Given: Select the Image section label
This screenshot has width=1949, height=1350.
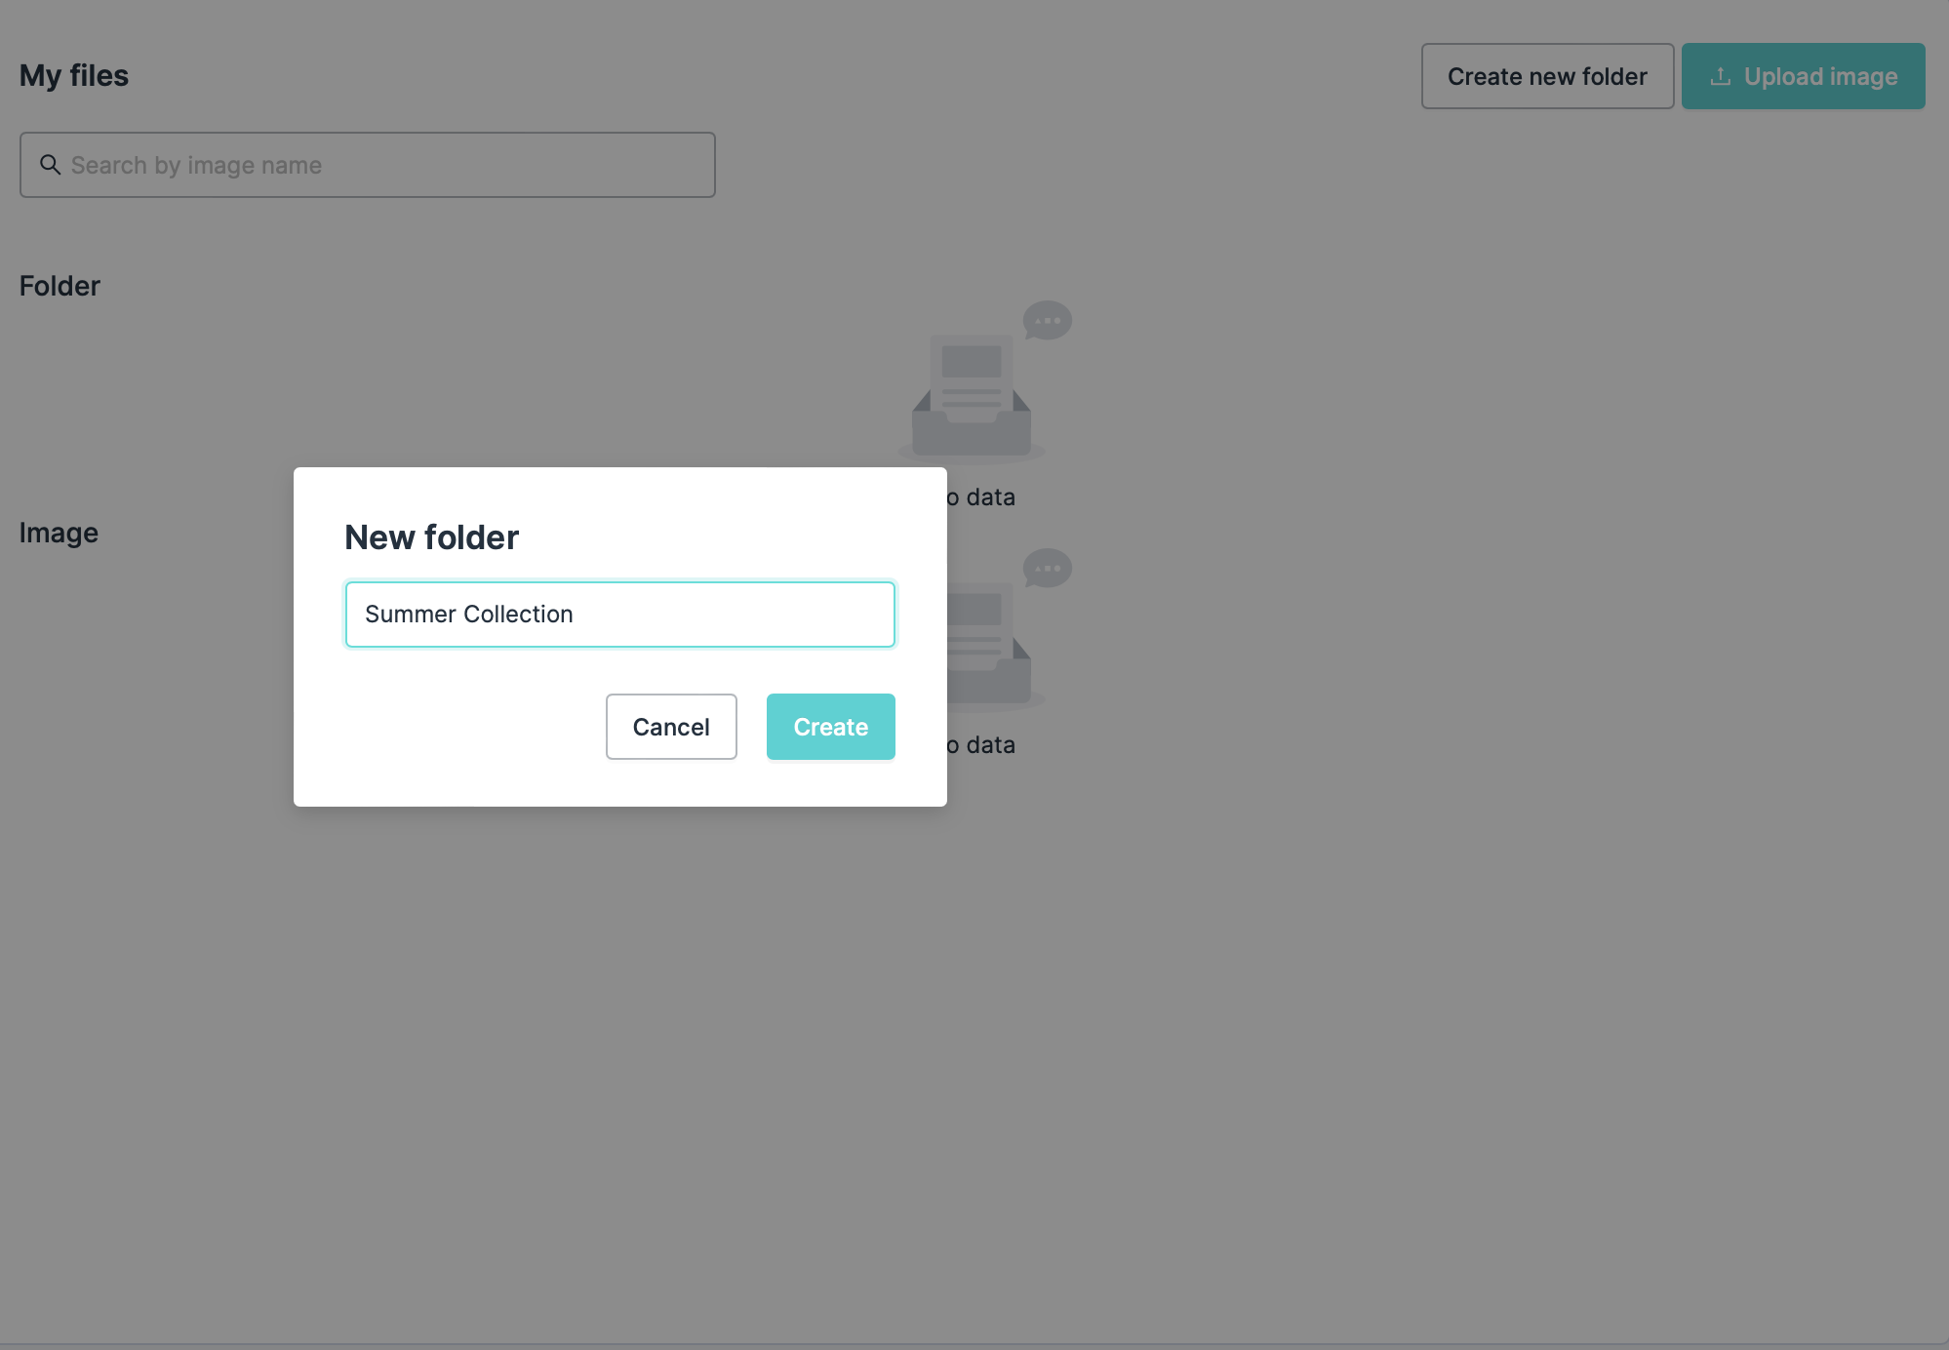Looking at the screenshot, I should click(59, 533).
